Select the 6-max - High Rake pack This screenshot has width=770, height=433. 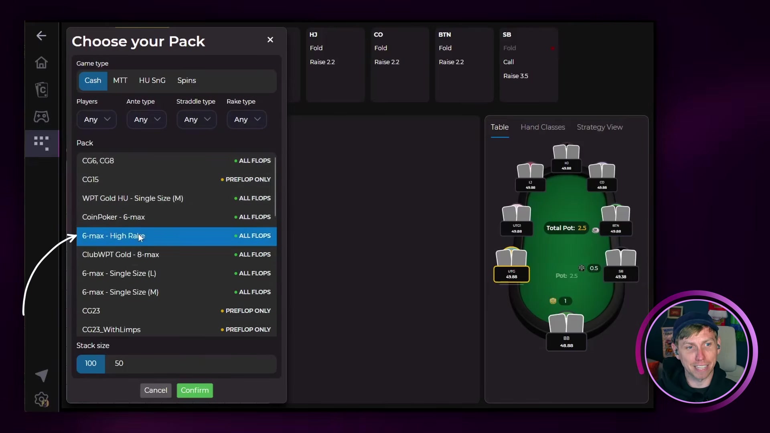click(176, 236)
